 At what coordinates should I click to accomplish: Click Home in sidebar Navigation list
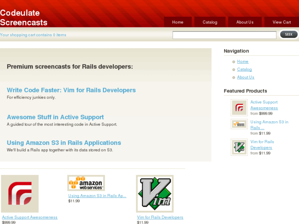[x=243, y=62]
